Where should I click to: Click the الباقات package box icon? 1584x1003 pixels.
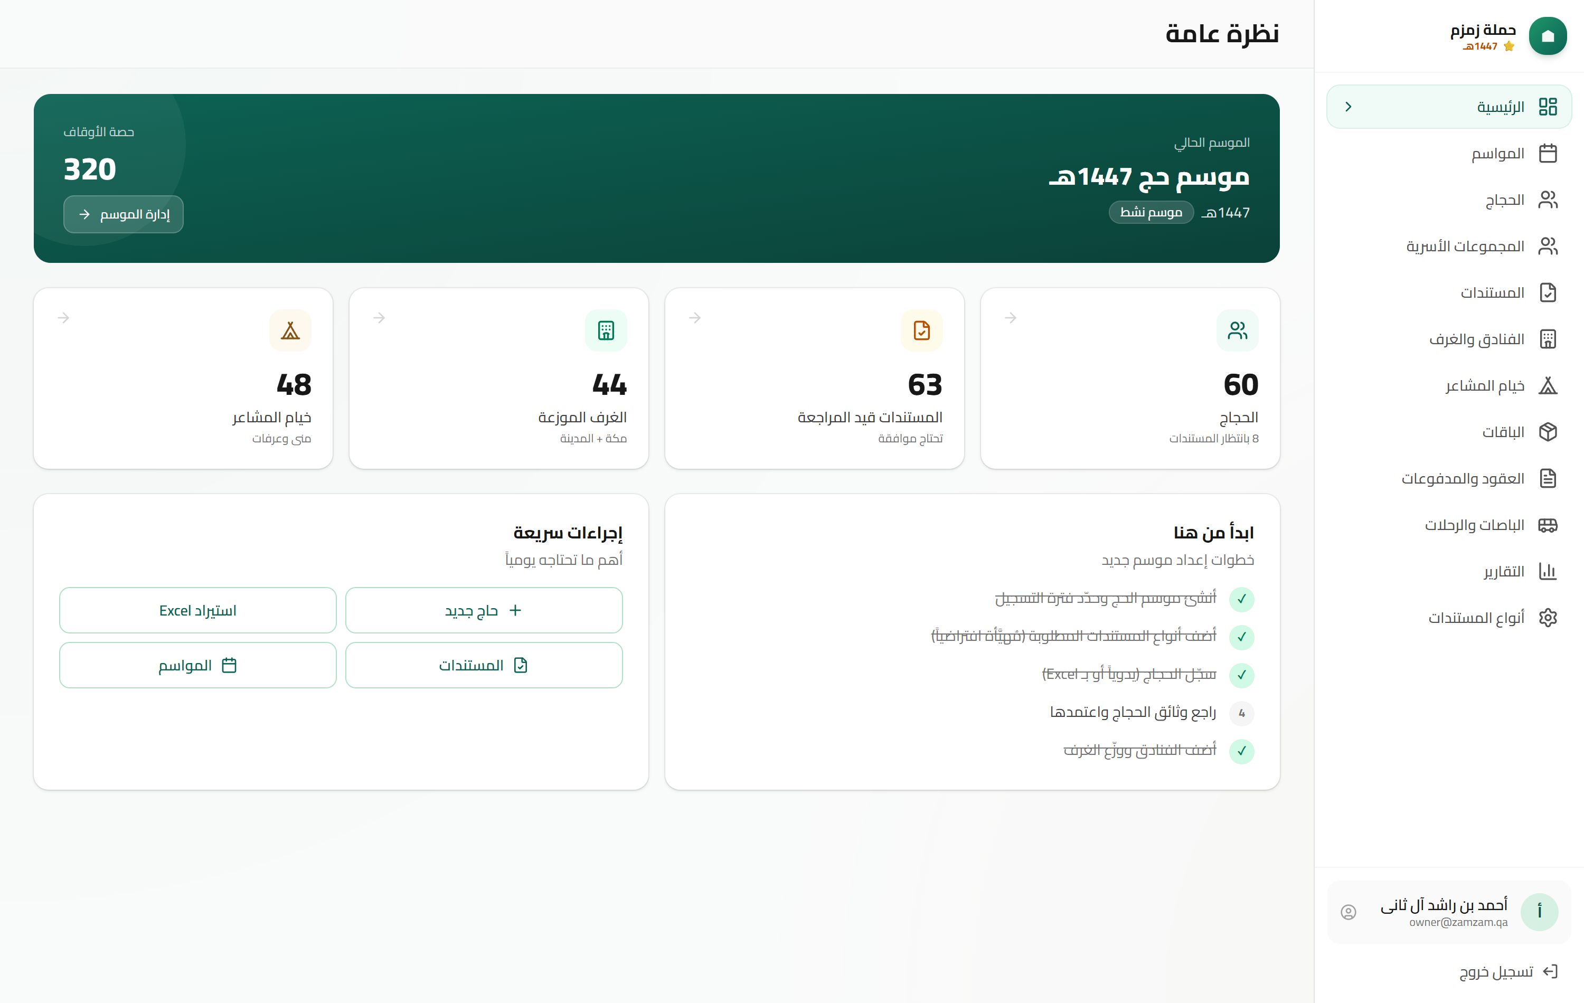pyautogui.click(x=1548, y=431)
